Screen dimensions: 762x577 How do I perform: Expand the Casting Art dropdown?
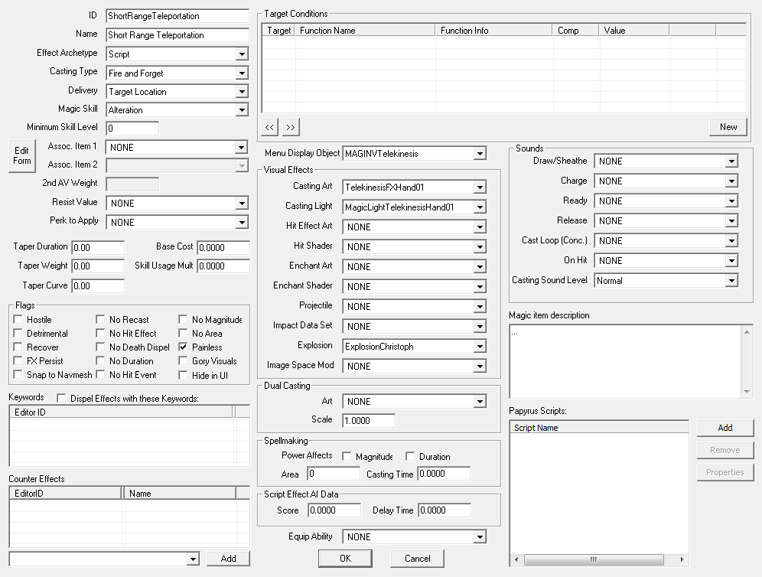tap(479, 187)
